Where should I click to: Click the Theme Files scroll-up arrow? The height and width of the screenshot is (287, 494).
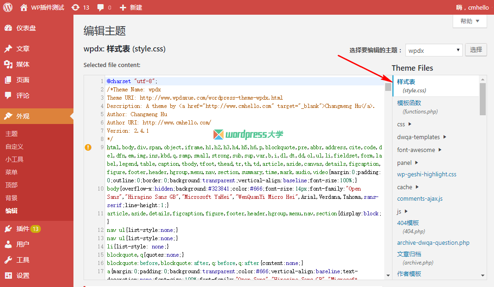pyautogui.click(x=483, y=79)
